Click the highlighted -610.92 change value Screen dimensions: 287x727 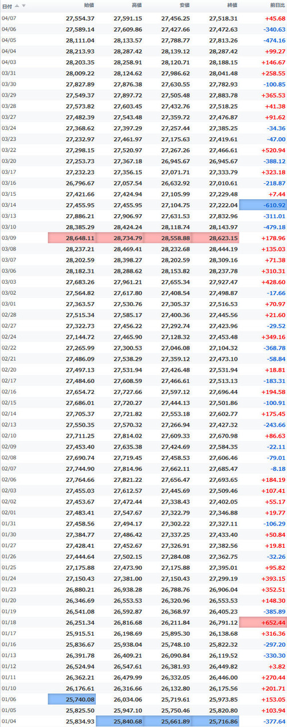(x=263, y=204)
